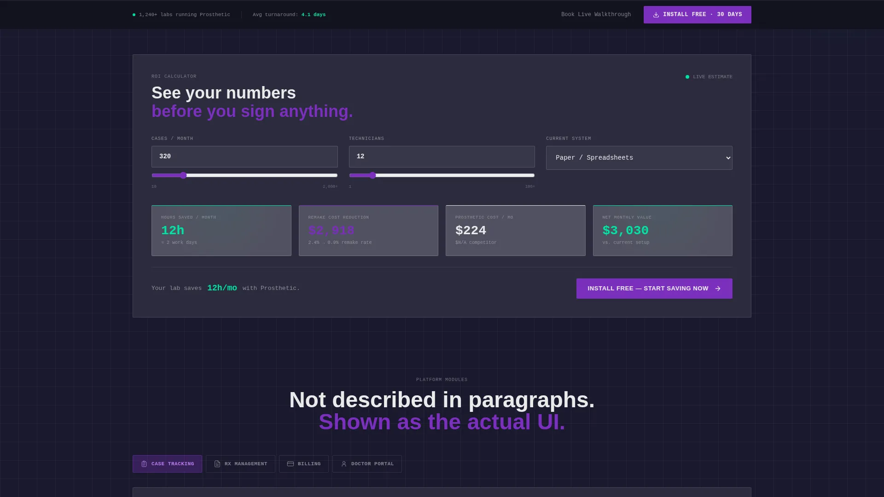This screenshot has width=884, height=497.
Task: Switch to the Case Tracking tab
Action: coord(167,464)
